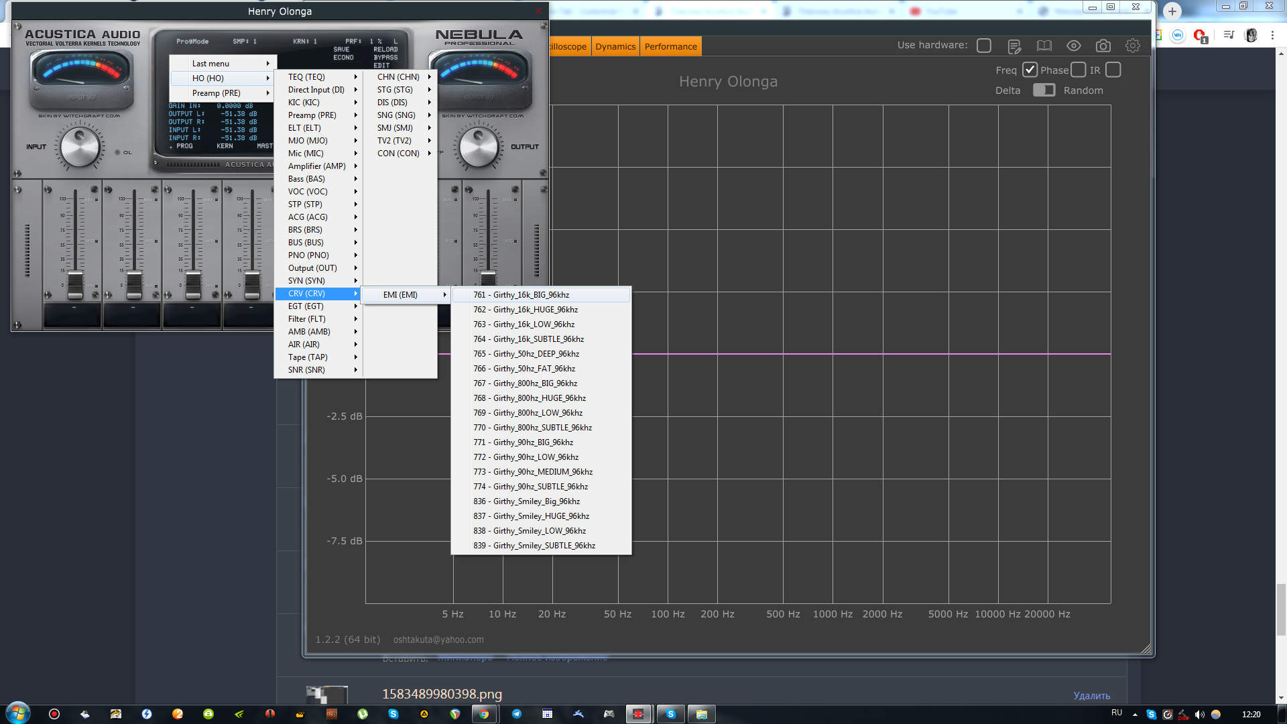Take a snapshot with the camera icon
This screenshot has height=724, width=1287.
[x=1103, y=46]
